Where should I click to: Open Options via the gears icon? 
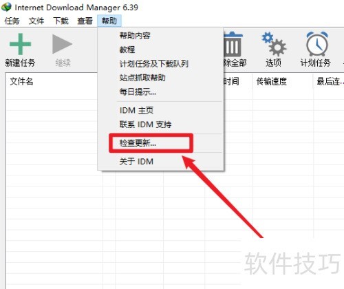click(x=274, y=44)
